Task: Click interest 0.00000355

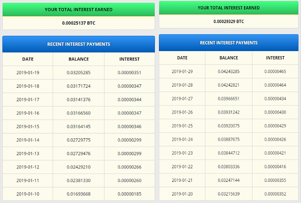Action: point(275,180)
